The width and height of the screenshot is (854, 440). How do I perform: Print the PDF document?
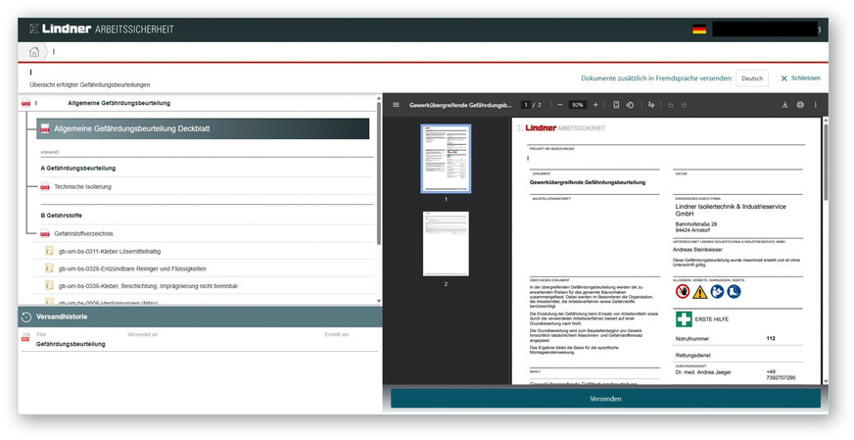800,105
